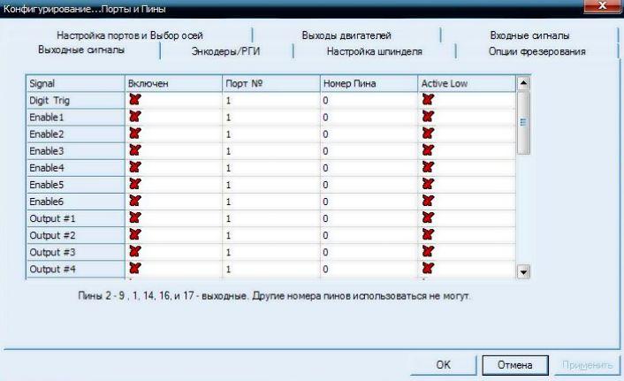Toggle Active Low for Enable2 row
This screenshot has width=624, height=381.
click(x=428, y=133)
